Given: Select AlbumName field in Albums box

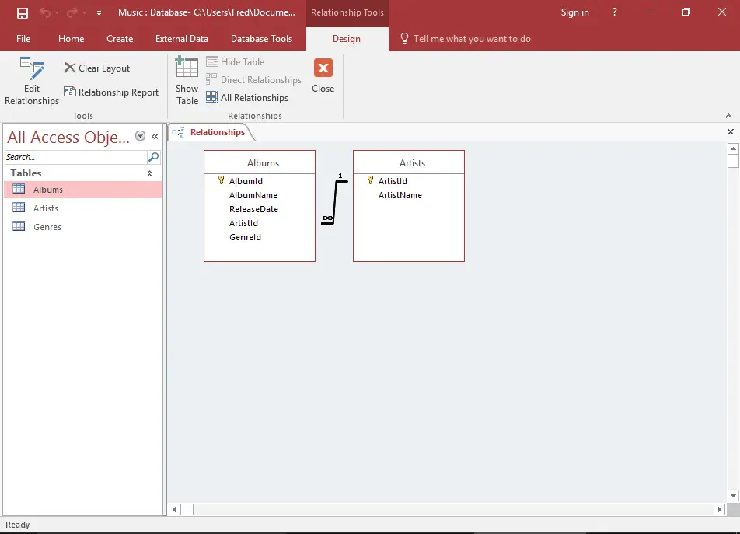Looking at the screenshot, I should coord(253,195).
